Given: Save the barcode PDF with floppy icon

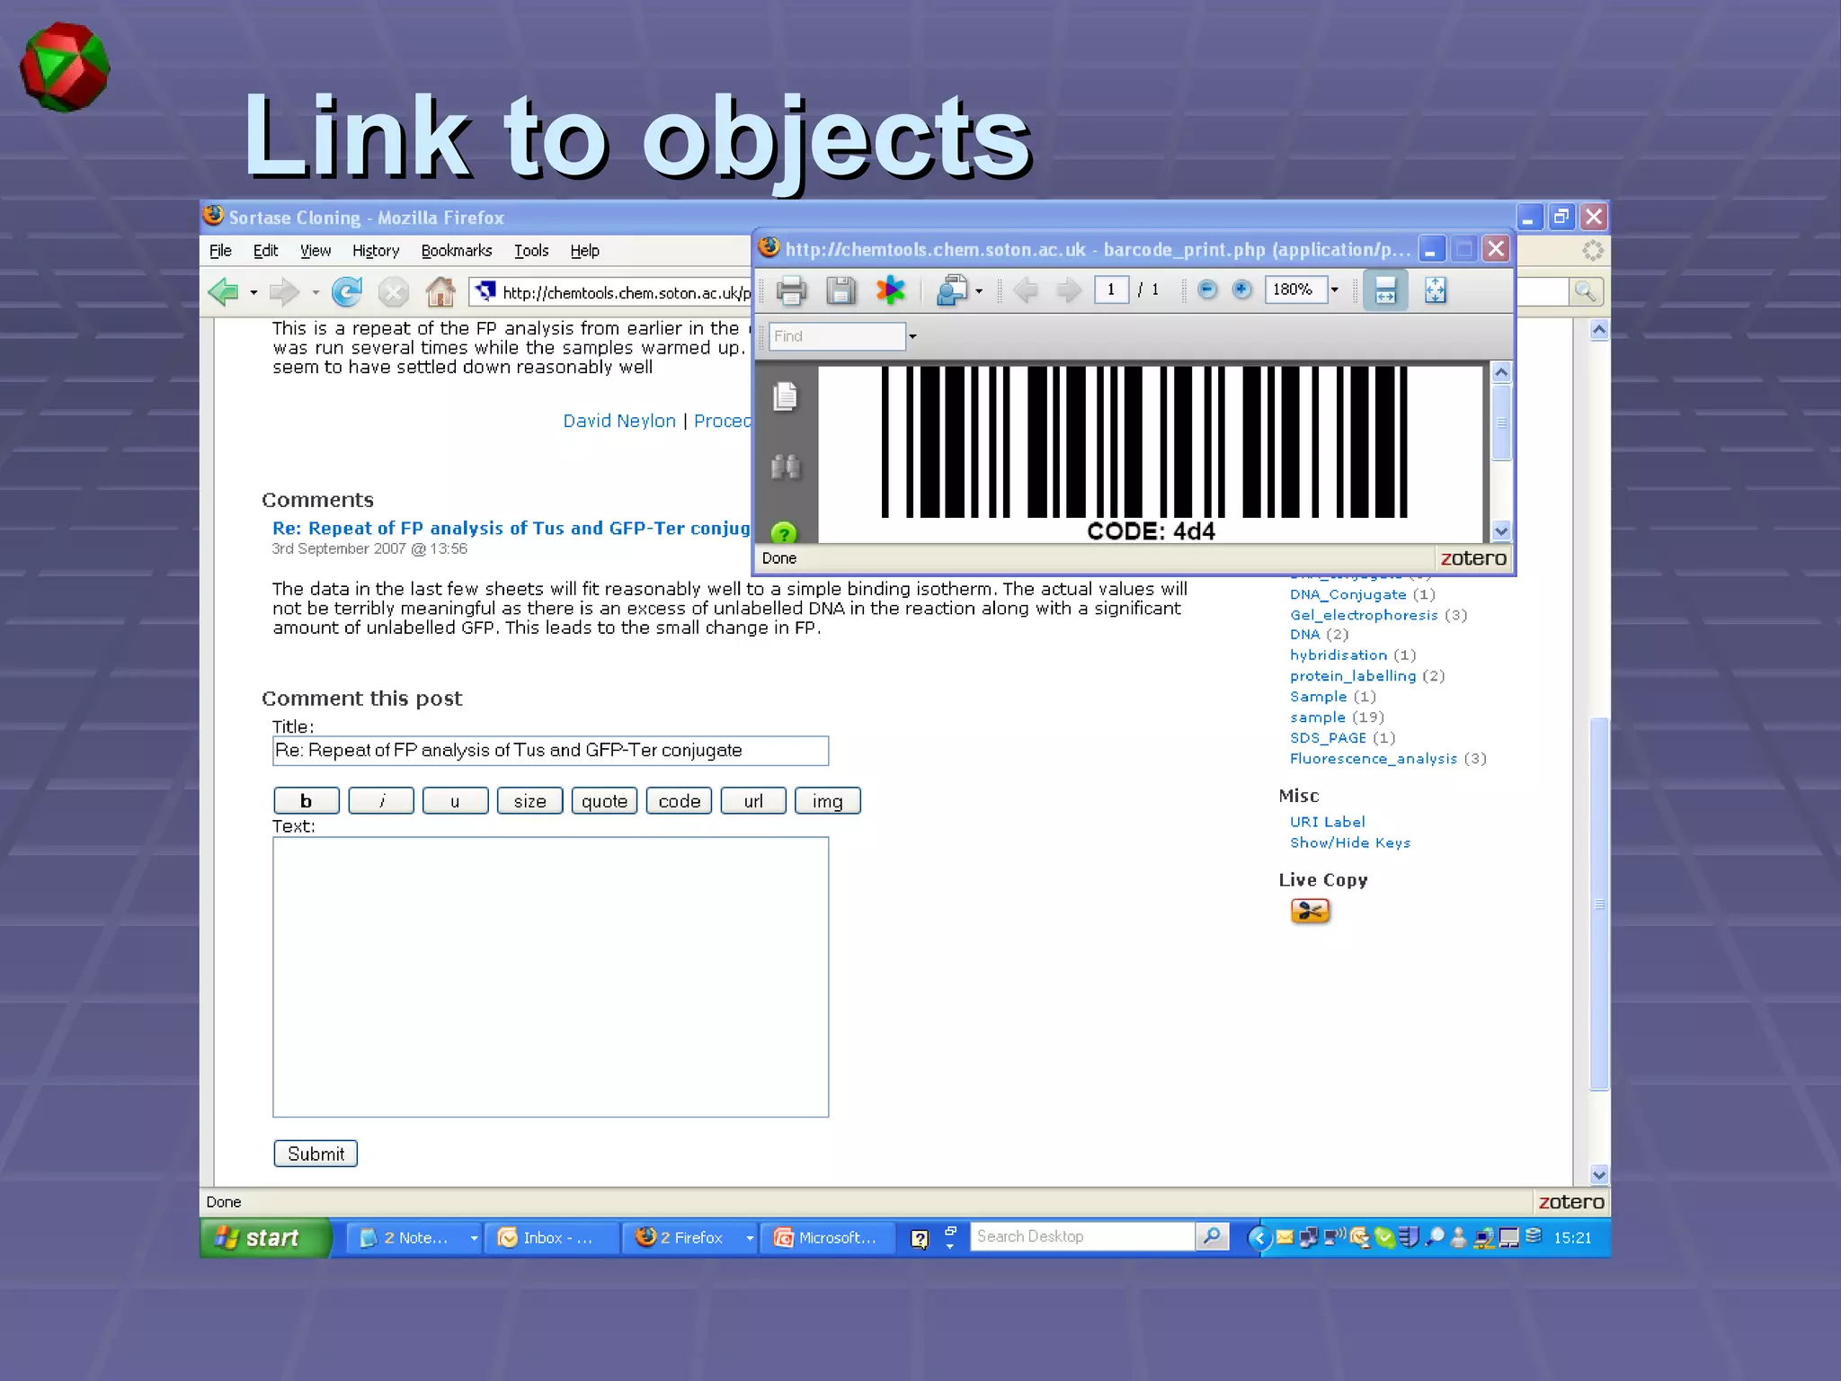Looking at the screenshot, I should click(x=840, y=290).
